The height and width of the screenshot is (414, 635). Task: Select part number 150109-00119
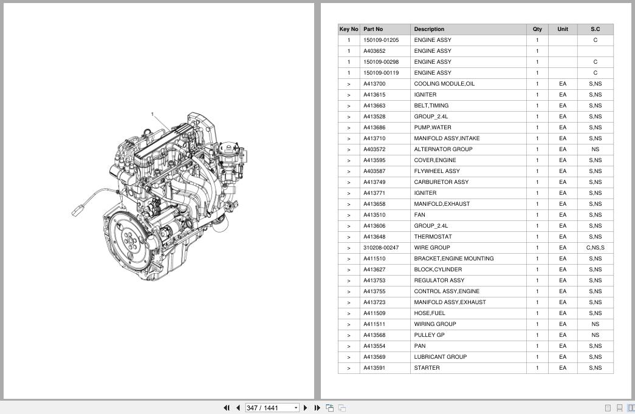point(380,73)
